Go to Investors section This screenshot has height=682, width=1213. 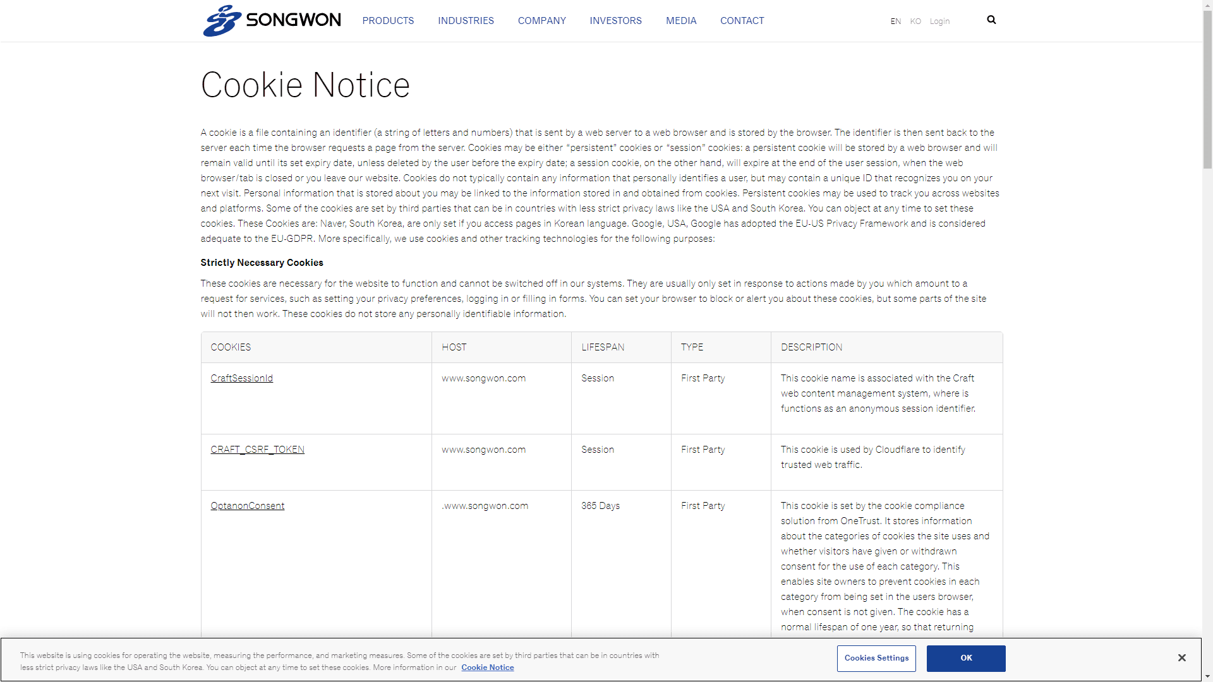(615, 21)
